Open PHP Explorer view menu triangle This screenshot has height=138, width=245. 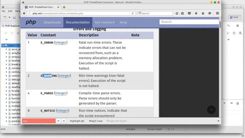pyautogui.click(x=7, y=39)
